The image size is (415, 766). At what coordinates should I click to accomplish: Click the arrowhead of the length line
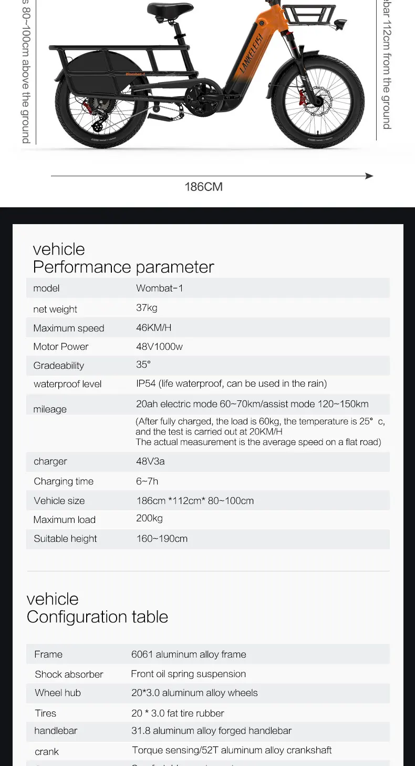pos(369,176)
